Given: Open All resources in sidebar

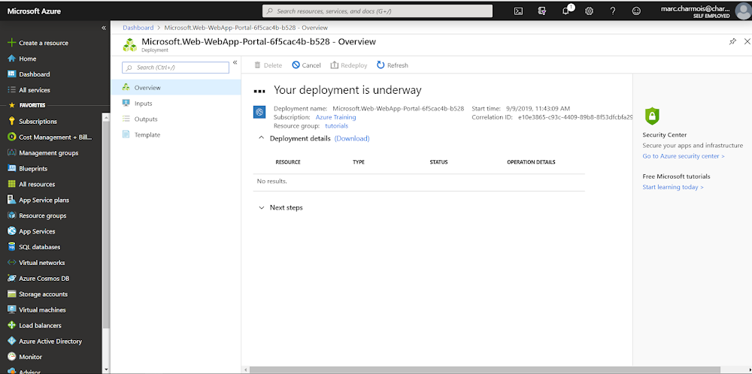Looking at the screenshot, I should click(x=32, y=184).
